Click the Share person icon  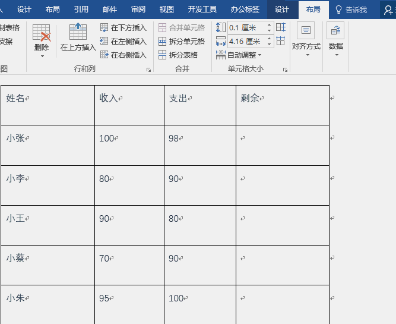pyautogui.click(x=388, y=10)
